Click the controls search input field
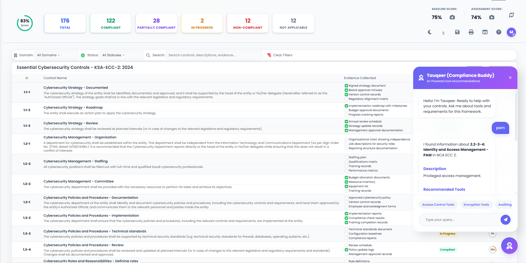526x263 pixels. [214, 55]
